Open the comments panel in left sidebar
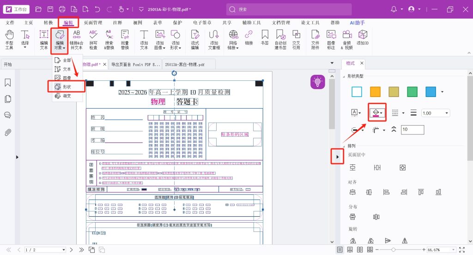This screenshot has height=255, width=473. coord(8,115)
